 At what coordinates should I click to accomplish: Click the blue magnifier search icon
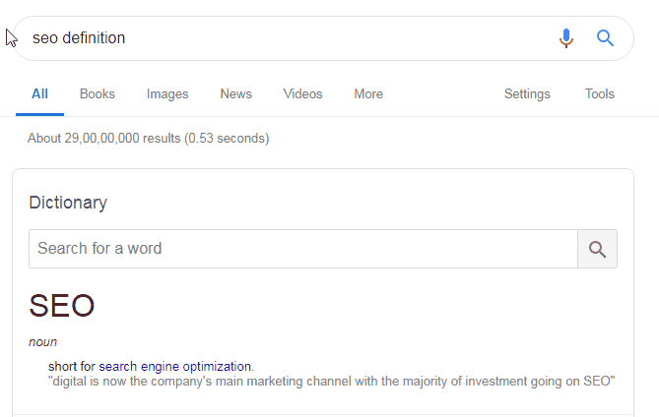click(605, 38)
